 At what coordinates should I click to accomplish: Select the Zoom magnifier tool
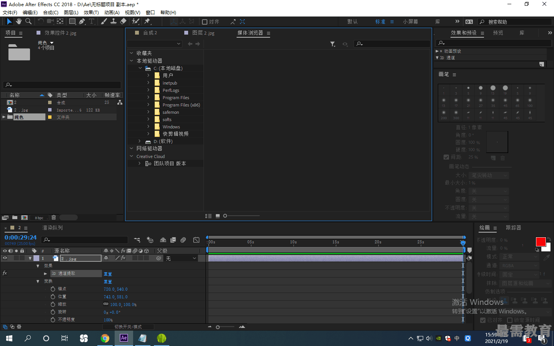(x=28, y=22)
